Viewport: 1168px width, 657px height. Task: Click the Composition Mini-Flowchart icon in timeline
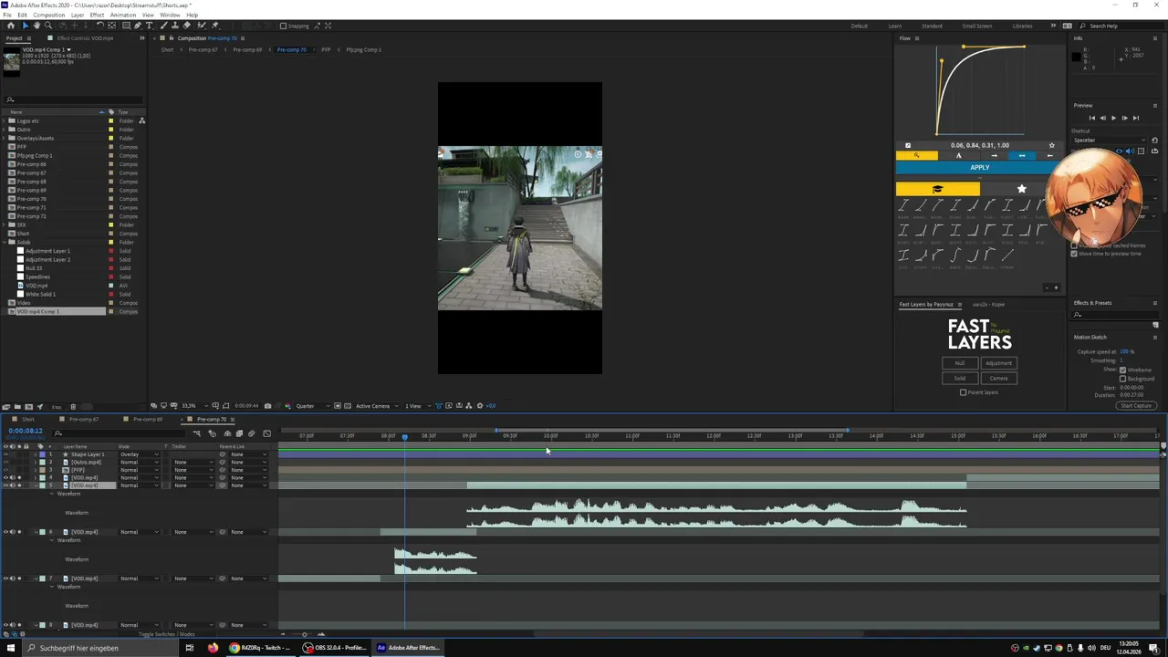196,434
